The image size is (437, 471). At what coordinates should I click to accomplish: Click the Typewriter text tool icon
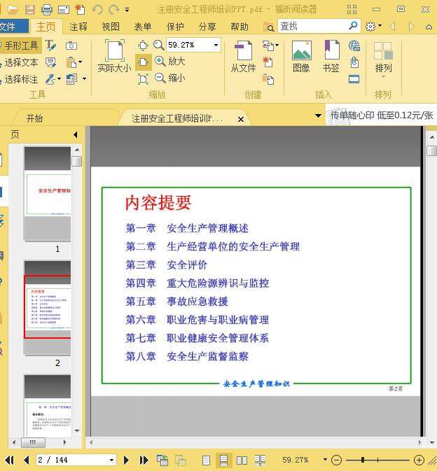[50, 45]
